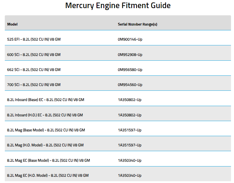Click 1A350340-Up in the last row
The image size is (234, 183).
pyautogui.click(x=129, y=175)
